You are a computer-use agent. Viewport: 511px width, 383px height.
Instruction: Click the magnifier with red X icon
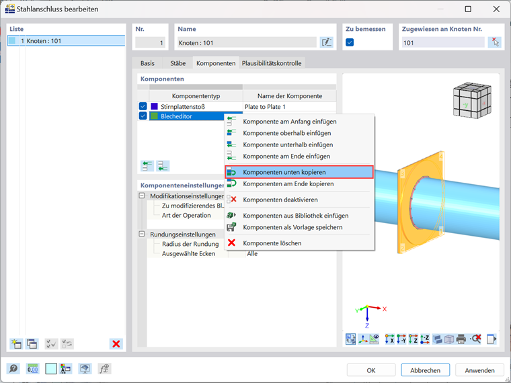[x=476, y=339]
